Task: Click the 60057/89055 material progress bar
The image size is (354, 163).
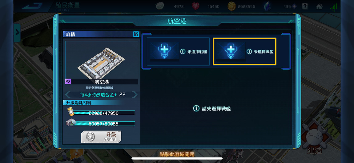Action: [x=104, y=124]
